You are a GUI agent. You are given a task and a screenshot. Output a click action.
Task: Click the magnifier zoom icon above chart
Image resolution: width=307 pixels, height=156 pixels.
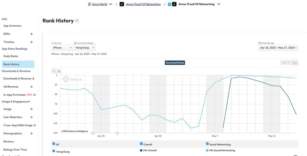[x=59, y=71]
